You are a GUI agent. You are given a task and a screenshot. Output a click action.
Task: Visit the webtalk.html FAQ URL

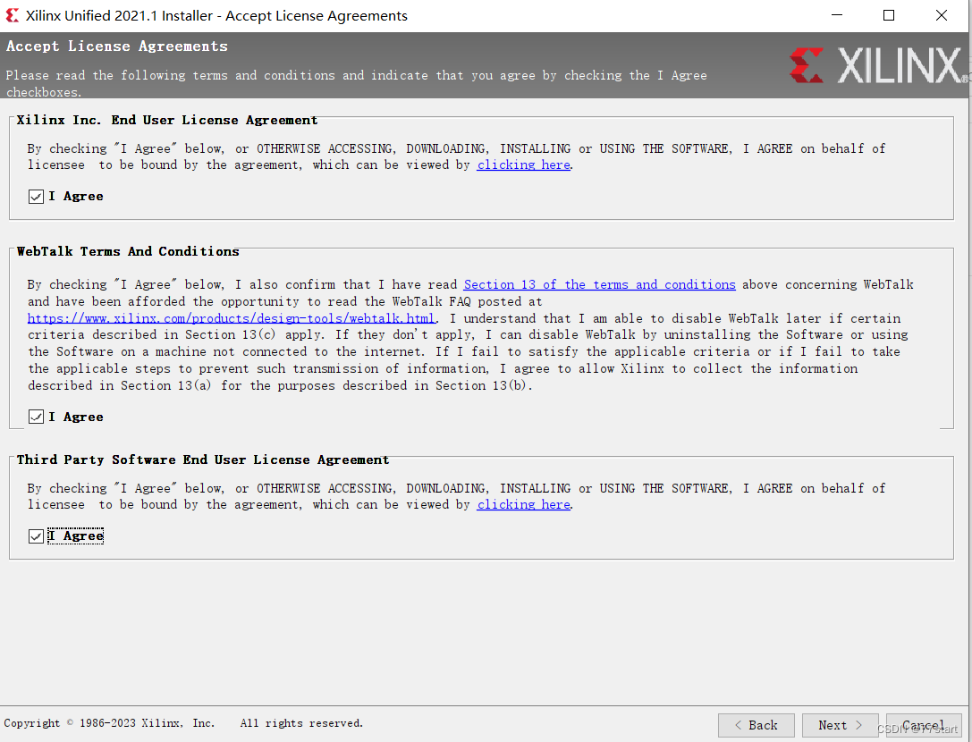pos(232,318)
